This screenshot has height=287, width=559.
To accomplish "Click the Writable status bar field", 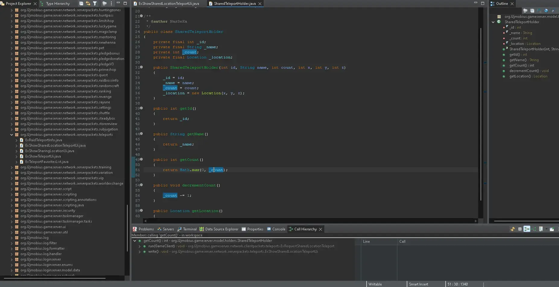I will 375,284.
